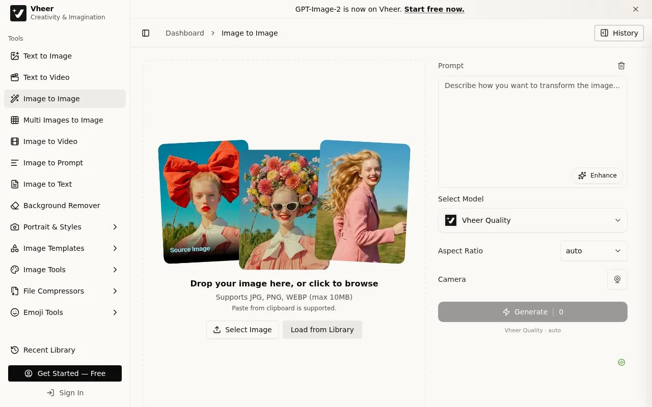Click Load from Library button
This screenshot has width=652, height=407.
pyautogui.click(x=322, y=330)
